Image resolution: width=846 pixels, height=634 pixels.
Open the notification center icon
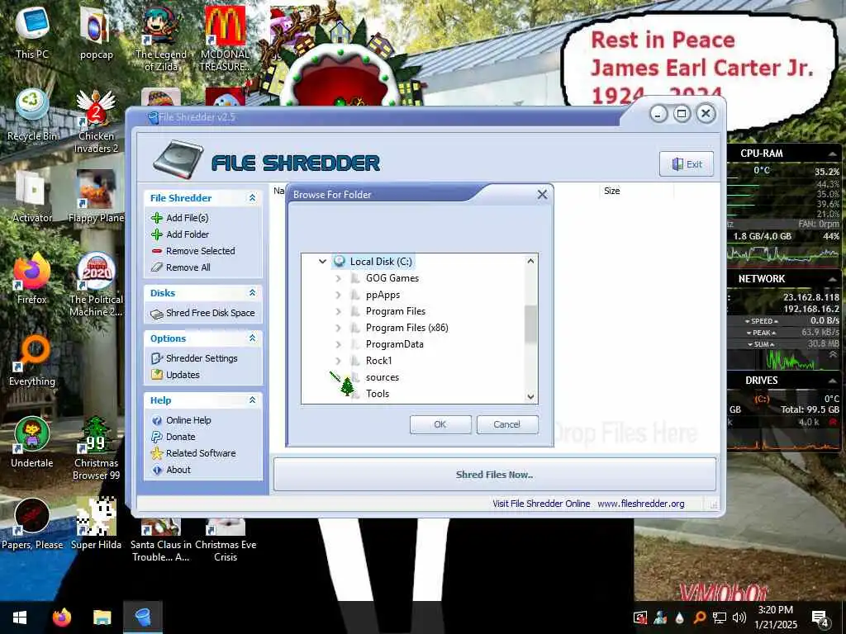tap(820, 617)
